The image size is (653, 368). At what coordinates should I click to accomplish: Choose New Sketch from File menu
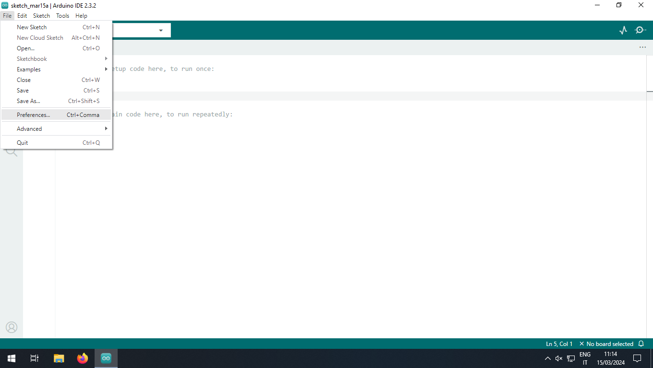57,27
